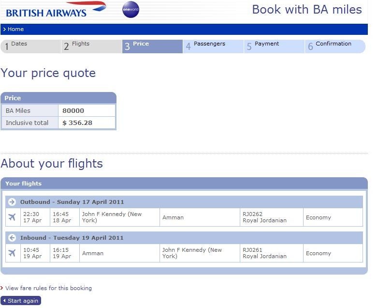Click the airplane icon for flight RJ0261
The image size is (378, 308).
pos(12,253)
